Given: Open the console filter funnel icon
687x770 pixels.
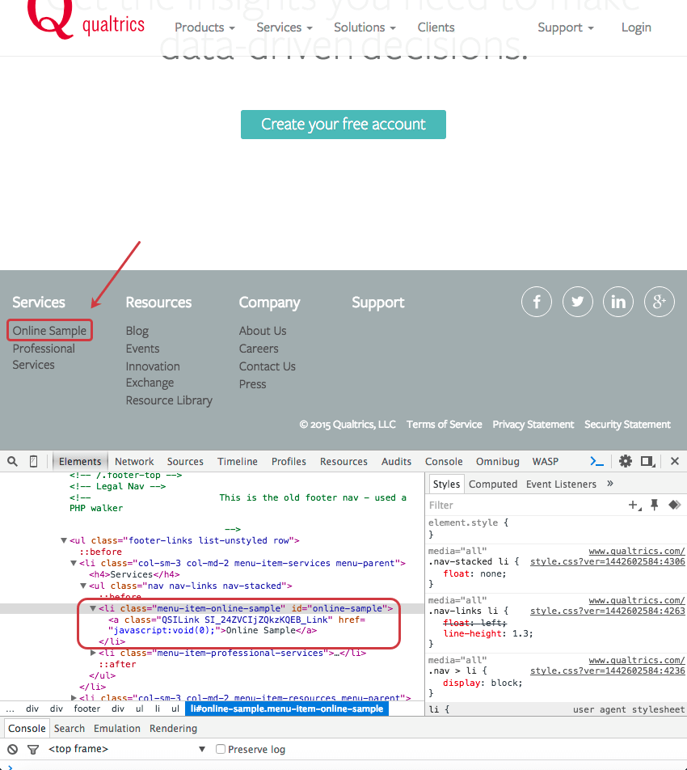Looking at the screenshot, I should click(x=32, y=749).
